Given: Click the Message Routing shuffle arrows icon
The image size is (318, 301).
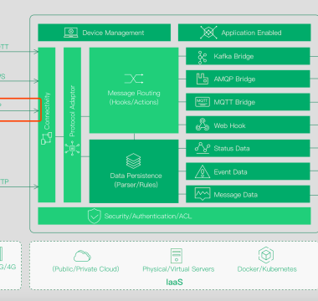Looking at the screenshot, I should 134,79.
